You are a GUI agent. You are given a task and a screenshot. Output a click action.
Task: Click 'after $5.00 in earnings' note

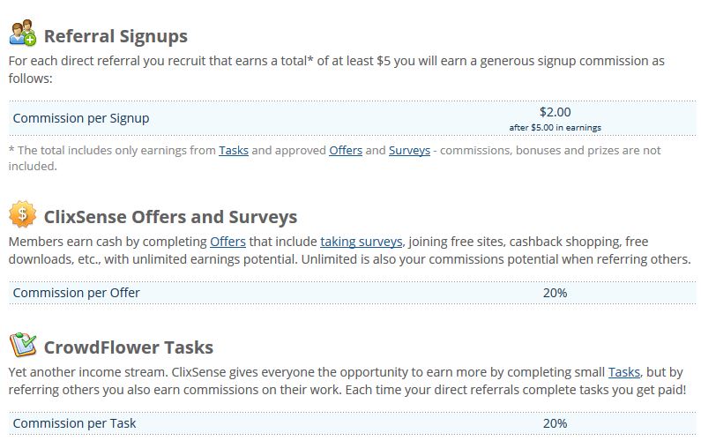click(555, 127)
